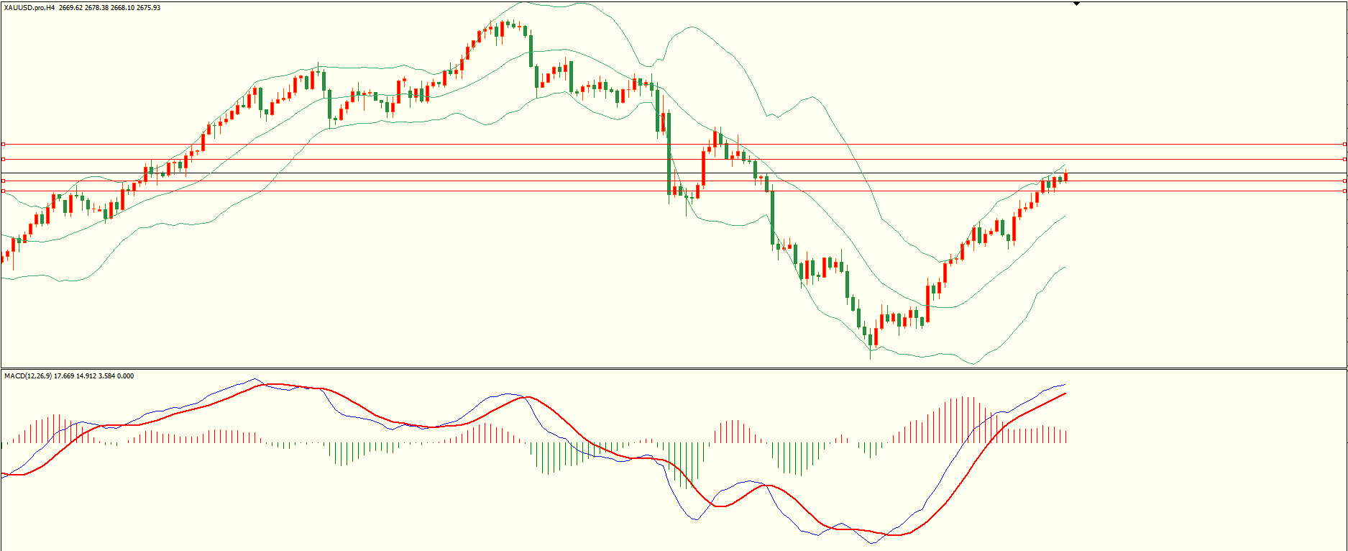Screen dimensions: 1348x551
Task: Select right end of lower Bollinger band
Action: (x=1064, y=268)
